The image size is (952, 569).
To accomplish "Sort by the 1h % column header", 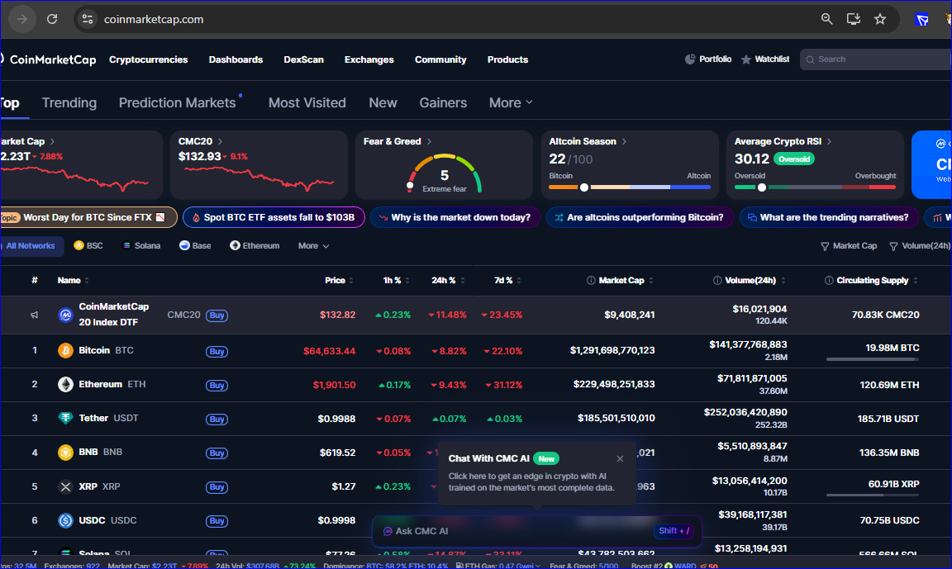I will point(396,280).
